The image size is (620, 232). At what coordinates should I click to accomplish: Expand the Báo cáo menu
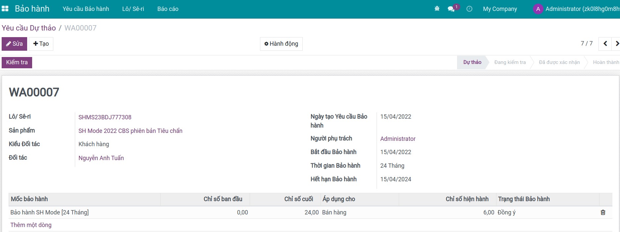pyautogui.click(x=168, y=9)
